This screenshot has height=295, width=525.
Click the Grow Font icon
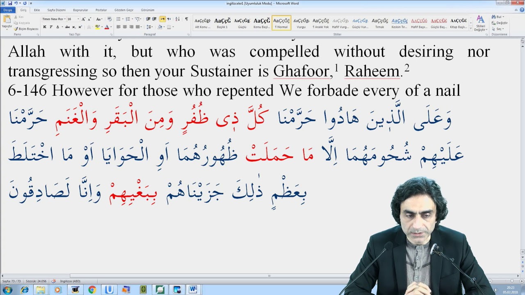(x=83, y=19)
